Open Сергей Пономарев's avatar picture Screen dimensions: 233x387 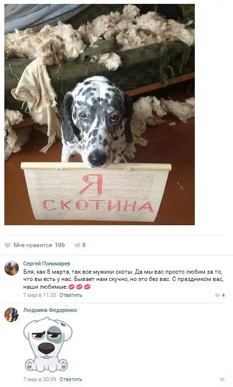coord(12,268)
